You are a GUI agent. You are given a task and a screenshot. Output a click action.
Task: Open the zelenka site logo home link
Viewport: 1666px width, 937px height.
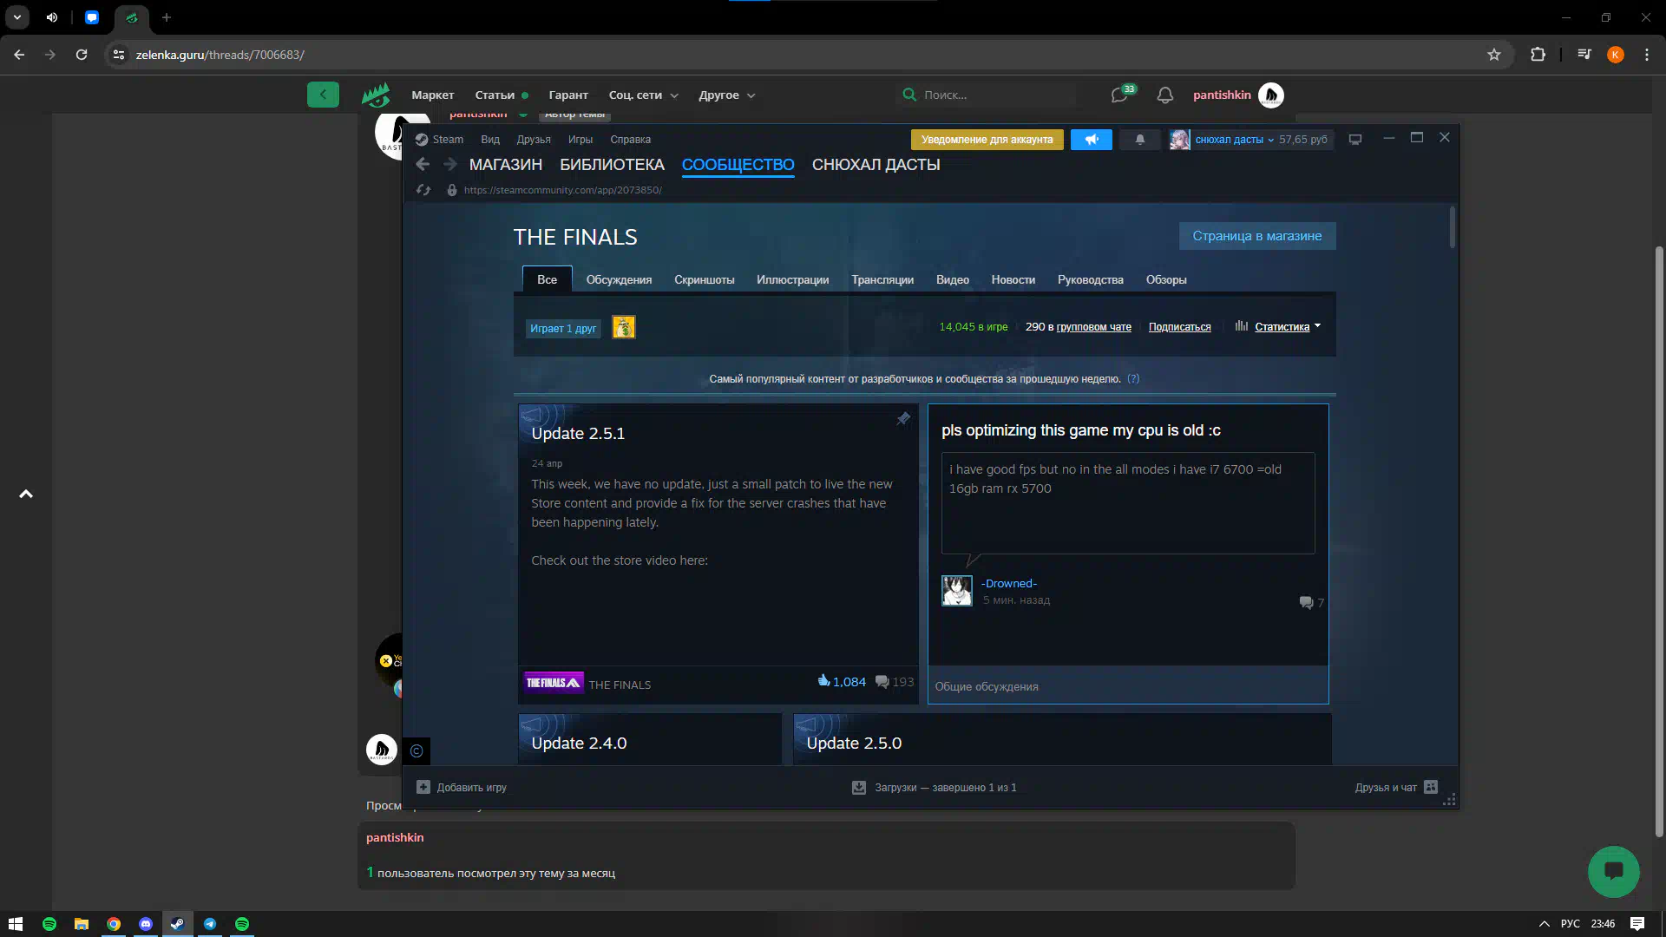tap(376, 95)
